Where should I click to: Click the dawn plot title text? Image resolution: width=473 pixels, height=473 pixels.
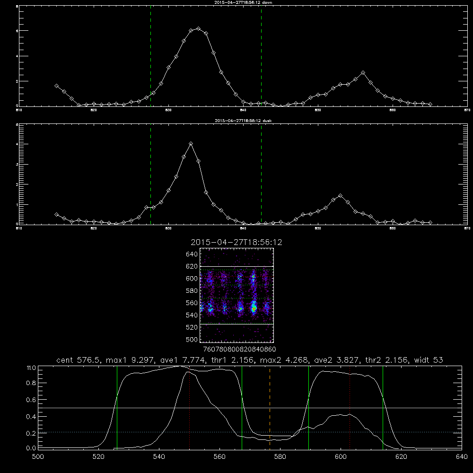tap(243, 2)
